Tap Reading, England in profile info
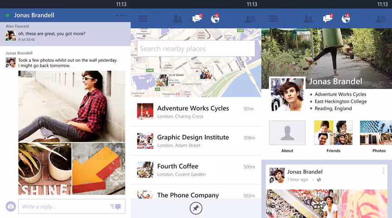Image resolution: width=392 pixels, height=218 pixels. [x=333, y=109]
